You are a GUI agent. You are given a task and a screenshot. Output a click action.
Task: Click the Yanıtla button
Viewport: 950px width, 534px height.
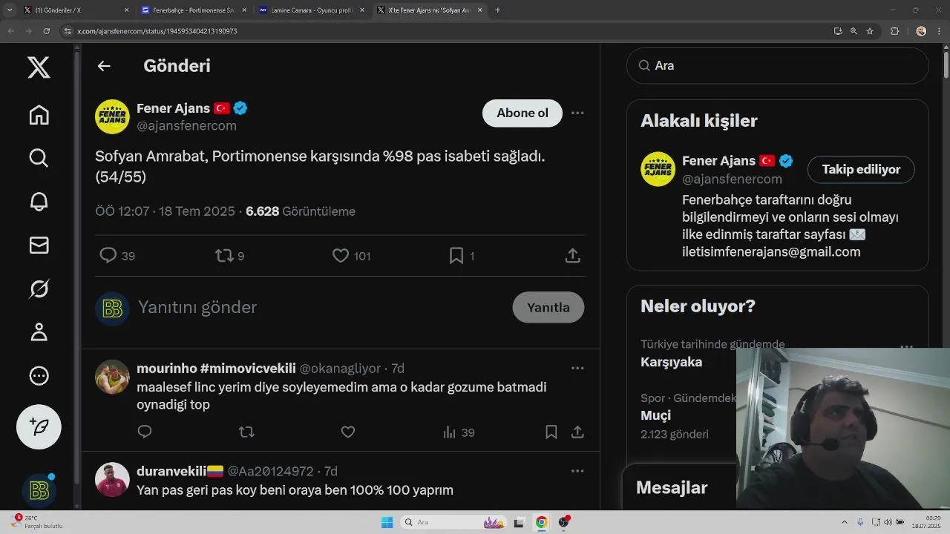[548, 307]
